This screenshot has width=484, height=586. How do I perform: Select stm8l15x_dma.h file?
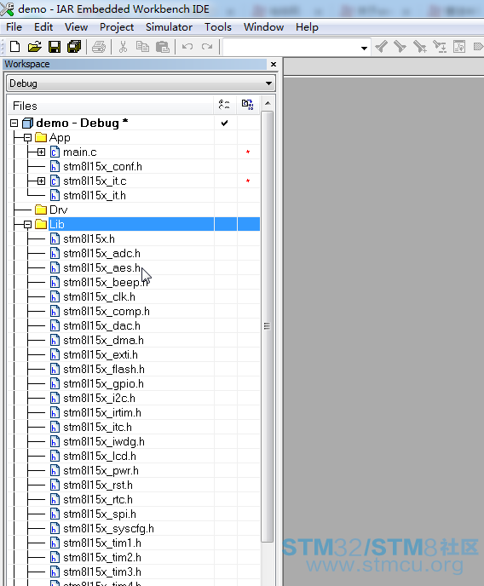[103, 341]
